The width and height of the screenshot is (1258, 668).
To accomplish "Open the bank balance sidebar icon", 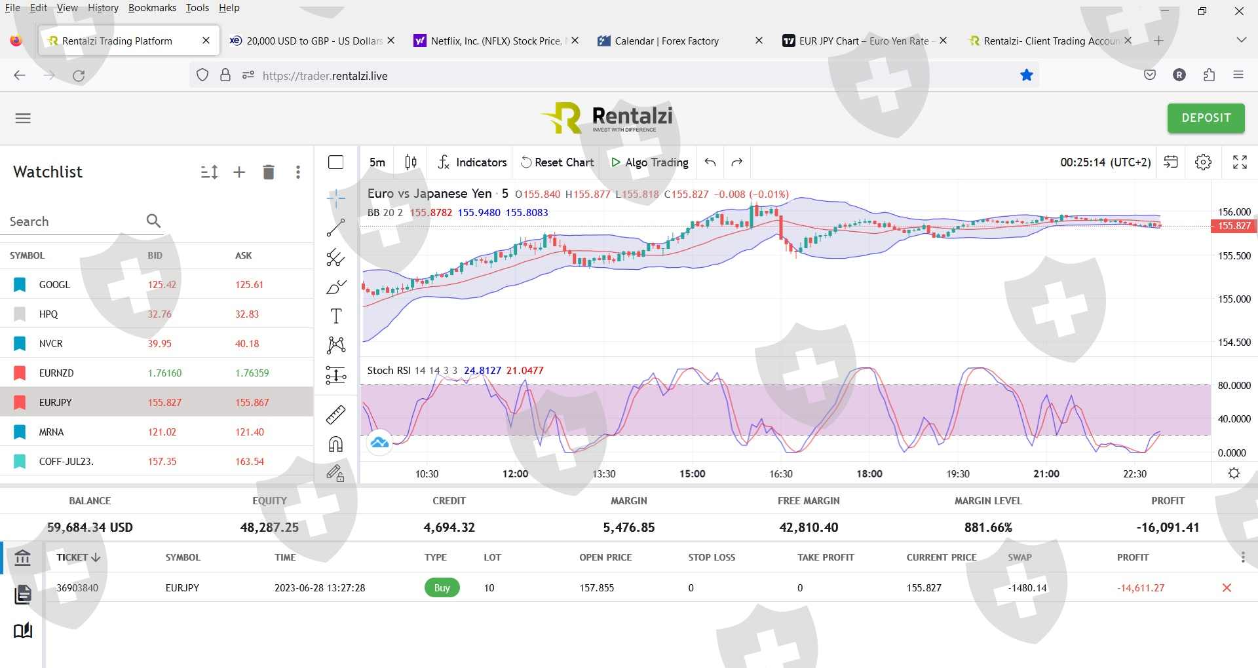I will pos(23,558).
